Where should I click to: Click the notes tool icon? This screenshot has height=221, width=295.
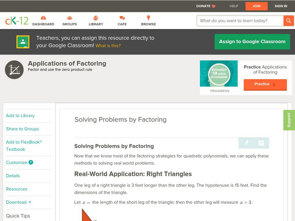click(x=261, y=143)
